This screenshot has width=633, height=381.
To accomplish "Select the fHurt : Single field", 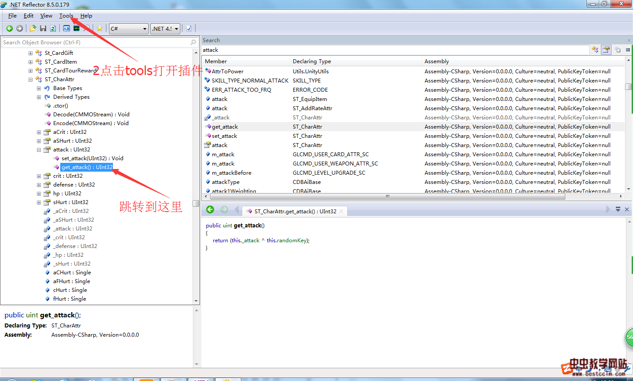I will point(69,299).
